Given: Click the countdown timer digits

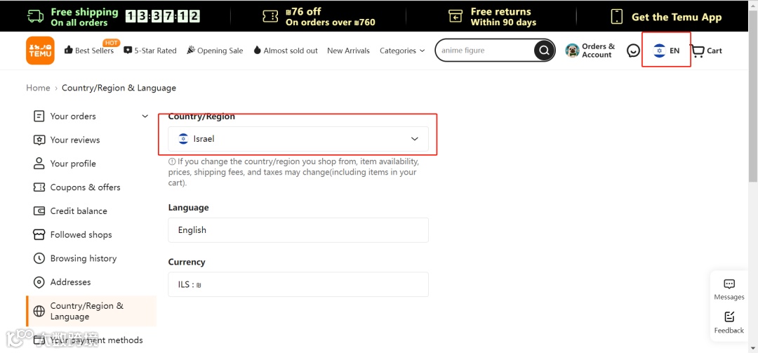Looking at the screenshot, I should coord(162,16).
